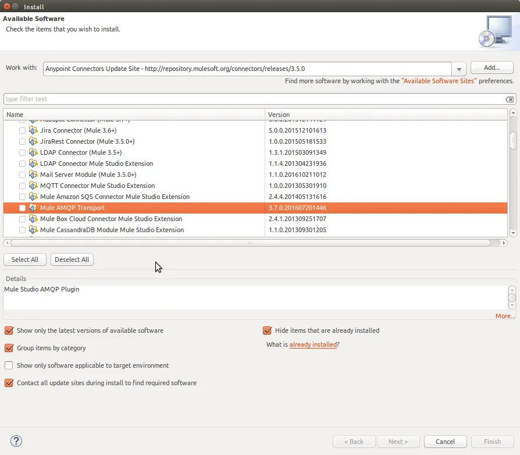This screenshot has width=520, height=455.
Task: Click the MQTT Connector plugin icon
Action: click(33, 186)
